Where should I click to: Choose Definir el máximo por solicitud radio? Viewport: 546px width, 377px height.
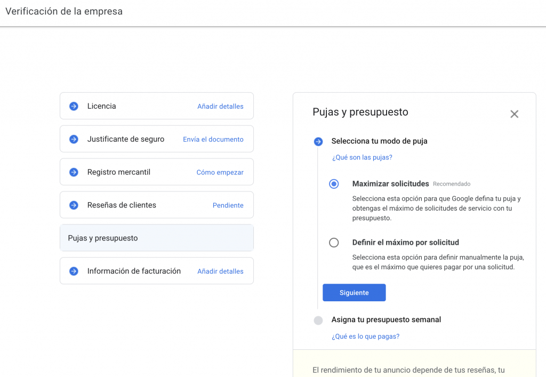[334, 243]
